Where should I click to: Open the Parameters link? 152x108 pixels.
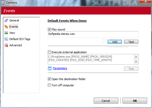pyautogui.click(x=60, y=68)
